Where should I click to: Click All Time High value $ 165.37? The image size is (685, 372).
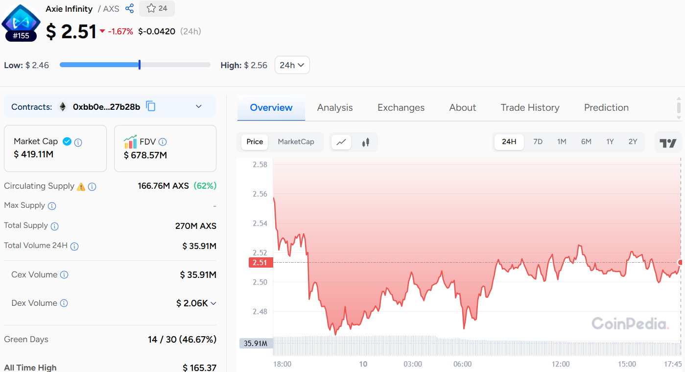click(199, 368)
